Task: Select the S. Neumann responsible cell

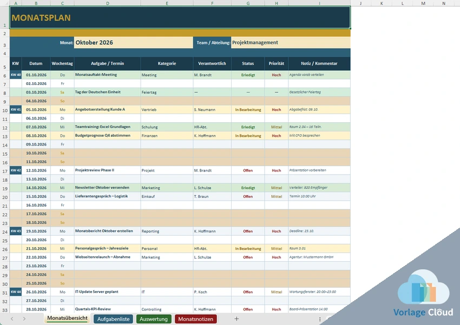Action: (x=212, y=110)
